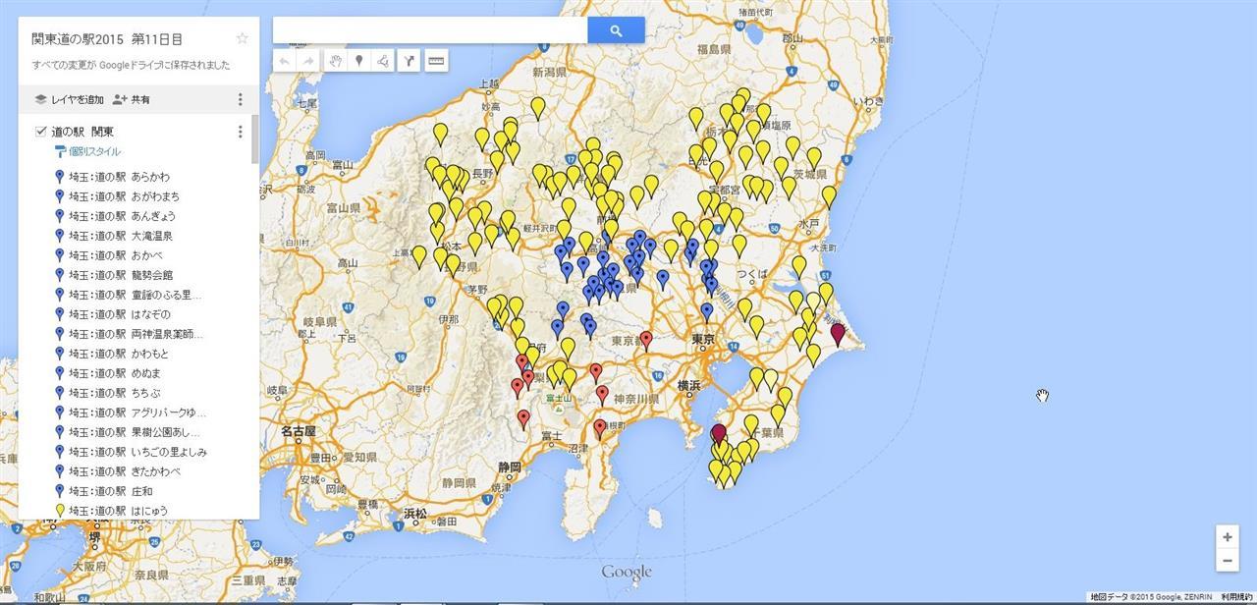Open the map options three-dot menu
Screen dimensions: 1257x605
pos(241,99)
